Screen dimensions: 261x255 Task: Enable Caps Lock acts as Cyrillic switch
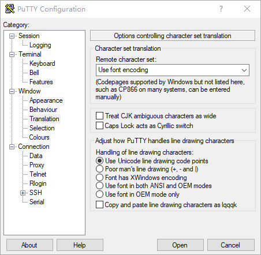click(x=99, y=126)
